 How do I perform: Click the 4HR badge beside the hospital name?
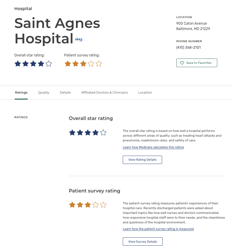click(x=78, y=39)
